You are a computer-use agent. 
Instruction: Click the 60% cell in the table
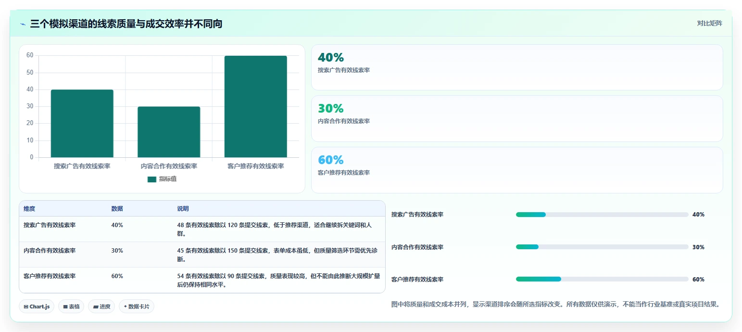pyautogui.click(x=117, y=276)
